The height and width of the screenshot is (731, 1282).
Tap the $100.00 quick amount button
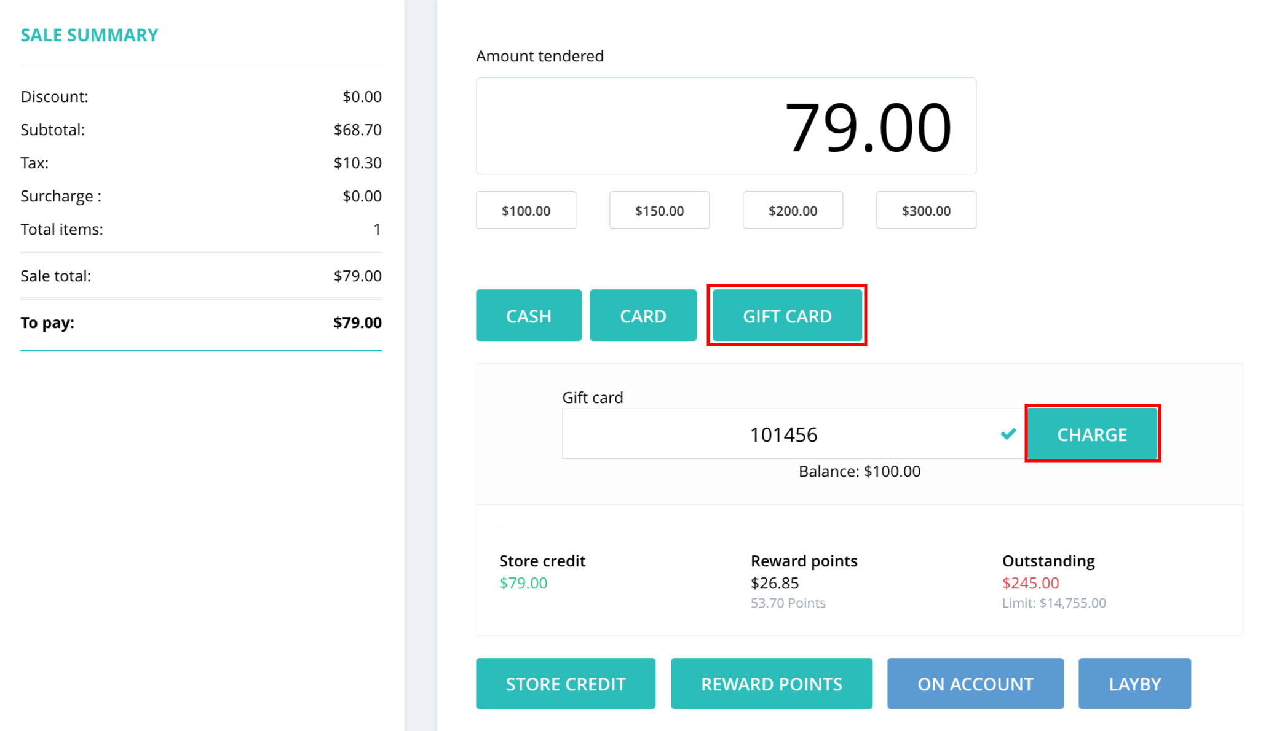[526, 210]
